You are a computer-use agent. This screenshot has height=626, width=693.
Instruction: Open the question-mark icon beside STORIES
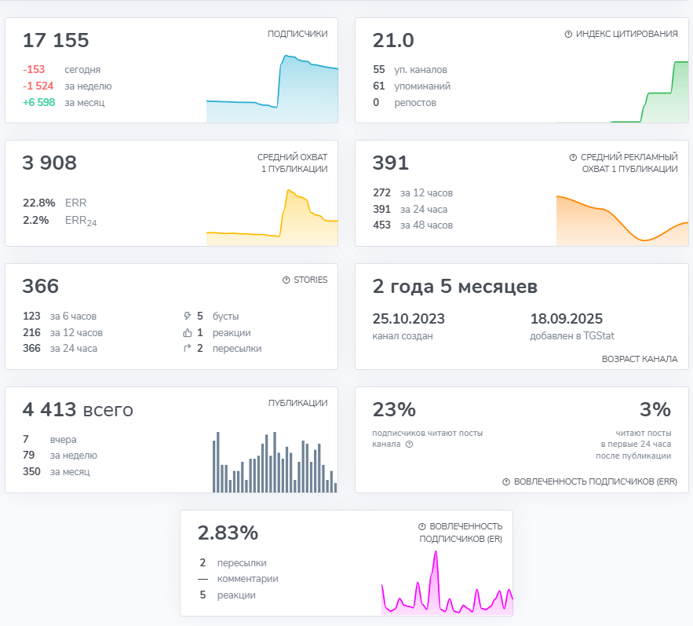click(x=286, y=280)
